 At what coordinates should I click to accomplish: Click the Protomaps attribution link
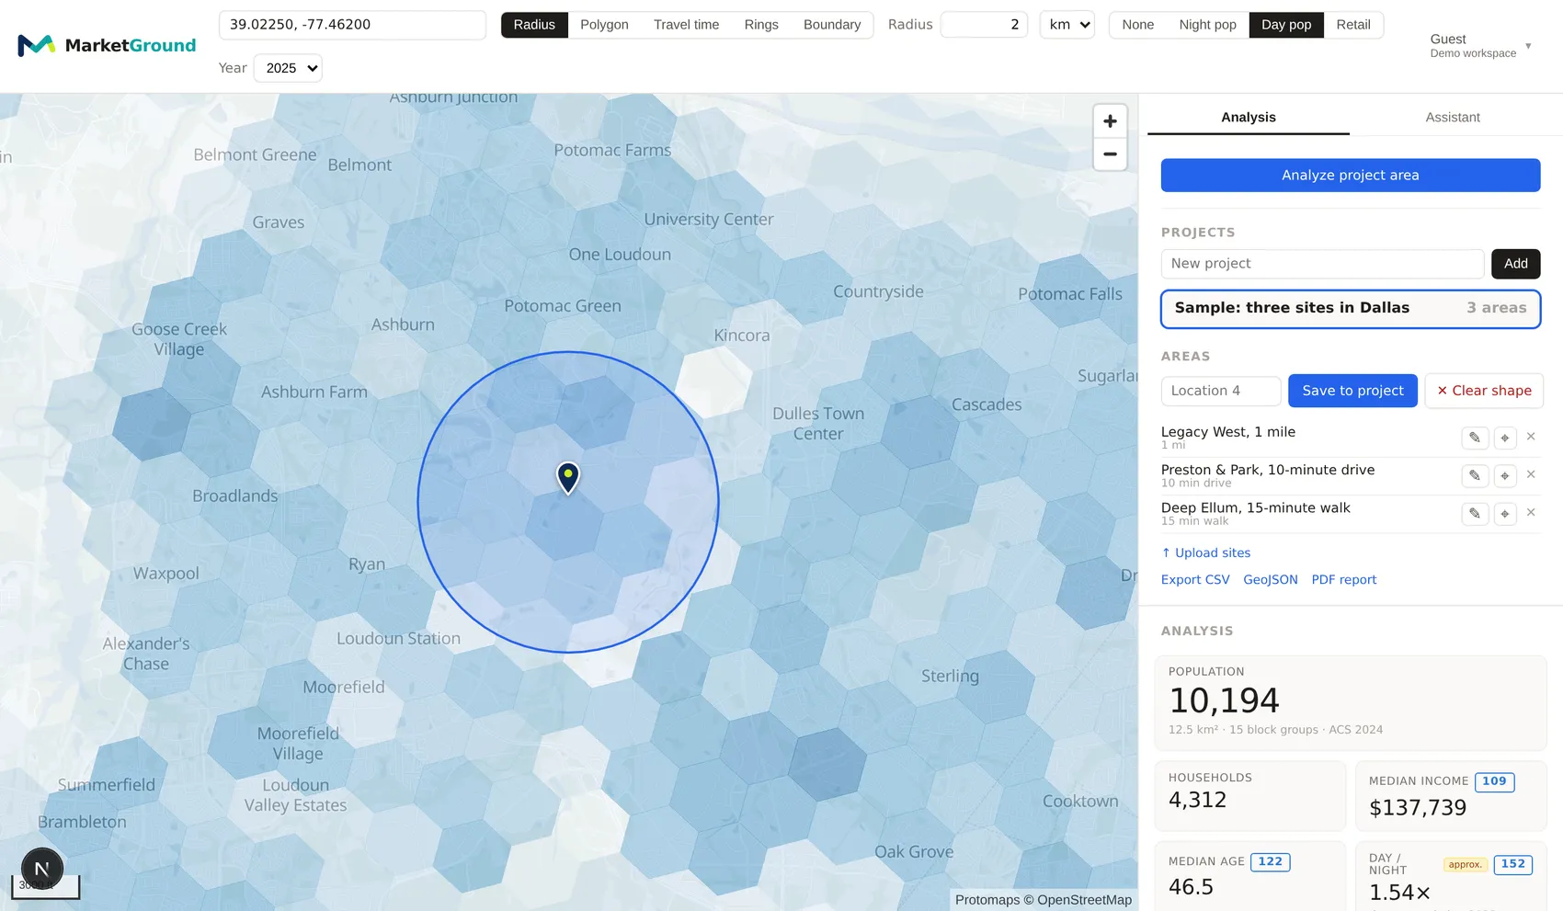pyautogui.click(x=987, y=900)
